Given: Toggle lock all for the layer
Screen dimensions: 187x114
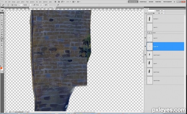Looking at the screenshot, I should pos(154,13).
